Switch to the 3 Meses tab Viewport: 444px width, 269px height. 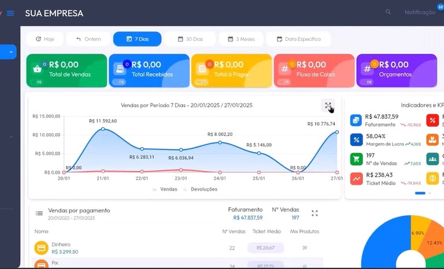tap(241, 39)
